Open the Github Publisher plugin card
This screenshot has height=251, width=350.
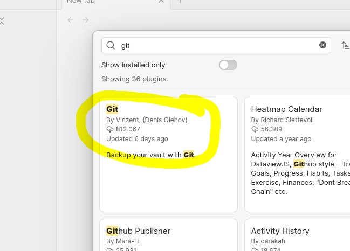click(168, 235)
